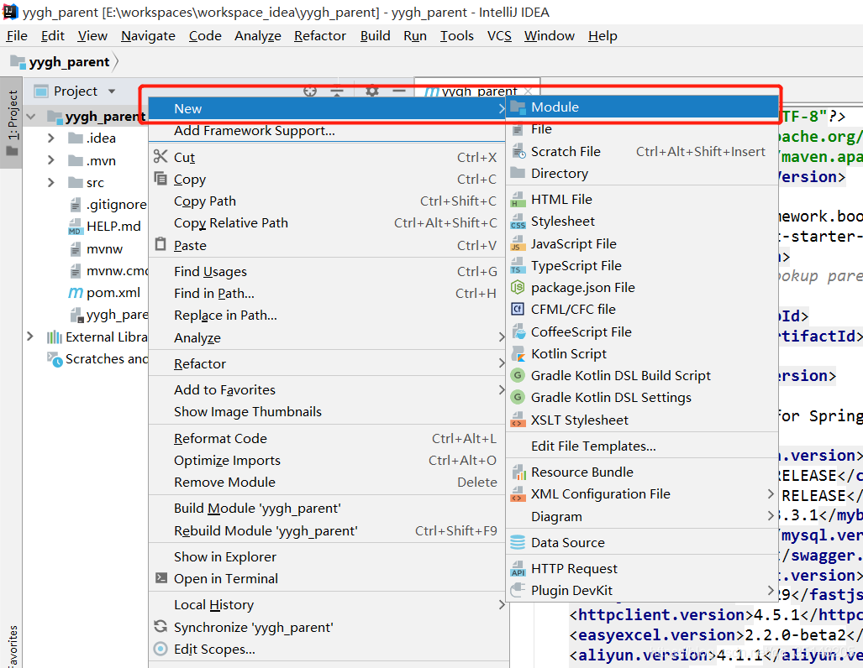This screenshot has width=863, height=668.
Task: Click Gradle Kotlin DSL Build Script icon
Action: 518,375
